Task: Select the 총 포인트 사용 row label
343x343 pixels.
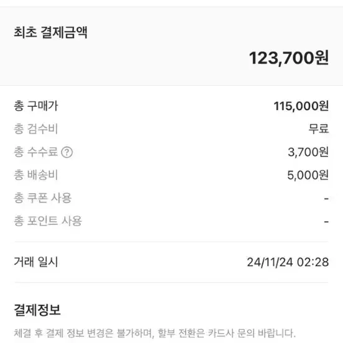Action: (x=48, y=221)
